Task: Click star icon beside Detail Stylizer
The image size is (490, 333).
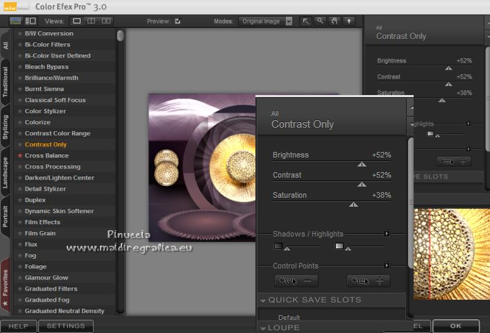Action: coord(19,189)
